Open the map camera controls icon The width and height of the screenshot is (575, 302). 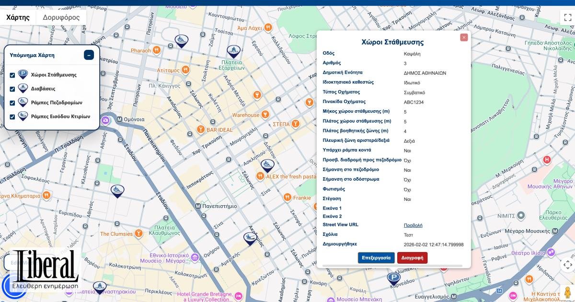point(567,265)
